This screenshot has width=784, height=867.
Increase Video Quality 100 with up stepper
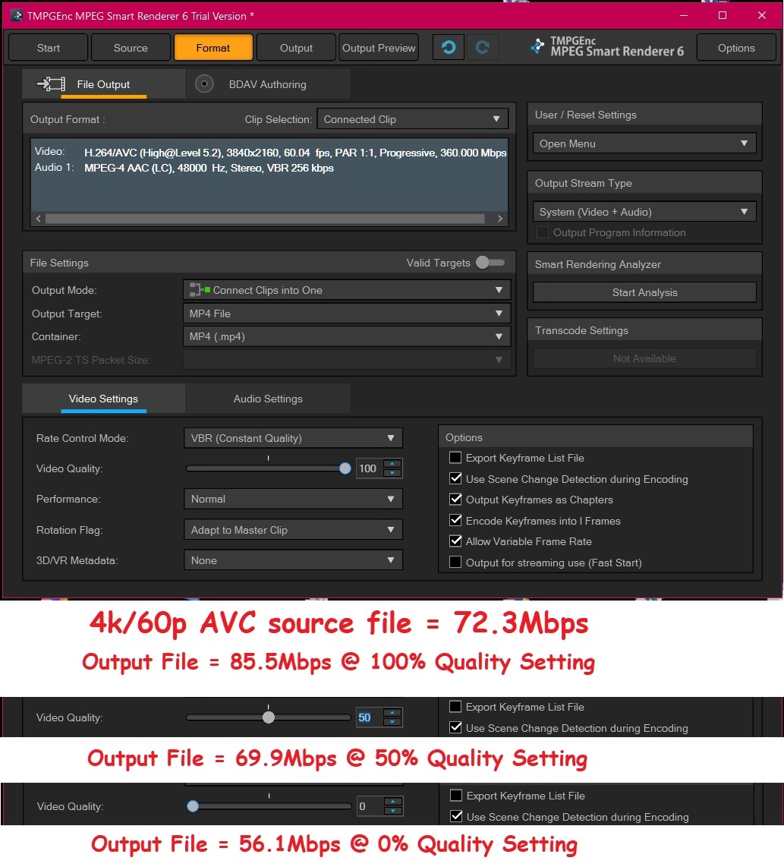click(x=392, y=464)
